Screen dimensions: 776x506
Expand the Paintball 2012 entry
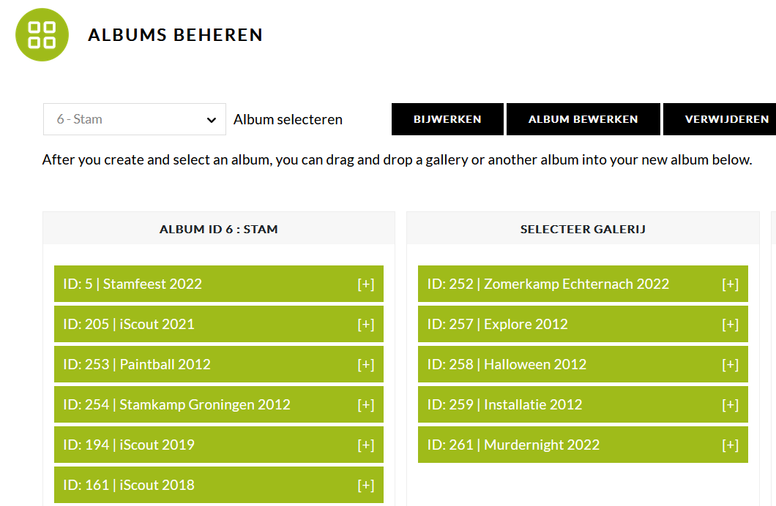pyautogui.click(x=366, y=365)
